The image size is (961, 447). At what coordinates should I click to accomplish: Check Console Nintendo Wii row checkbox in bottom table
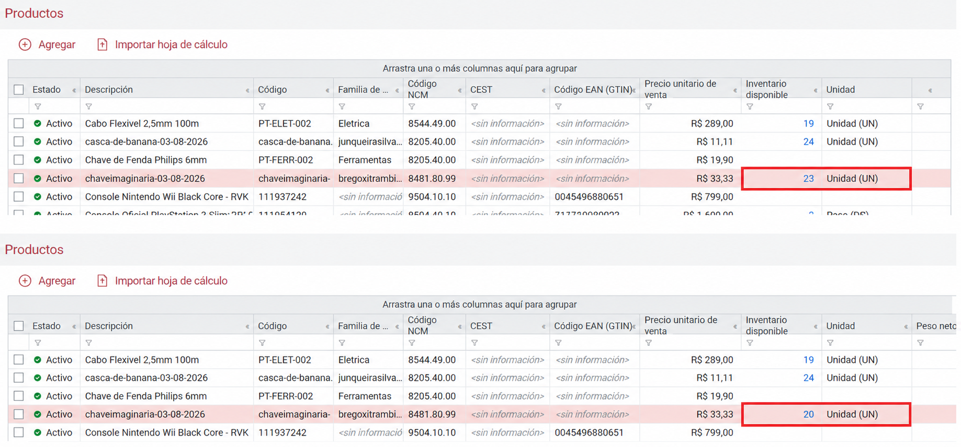point(19,432)
